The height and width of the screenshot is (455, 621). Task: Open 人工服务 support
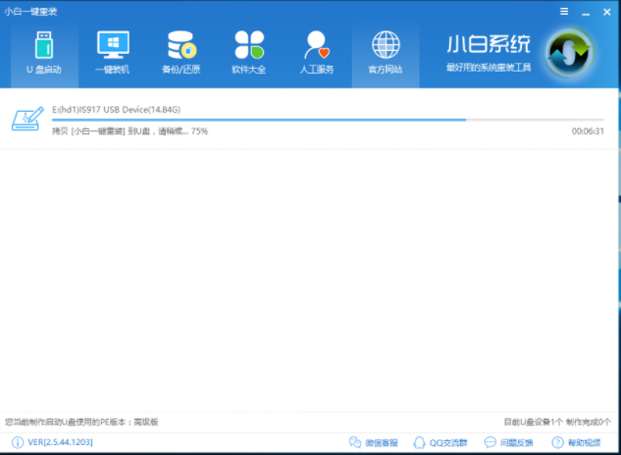(x=316, y=53)
